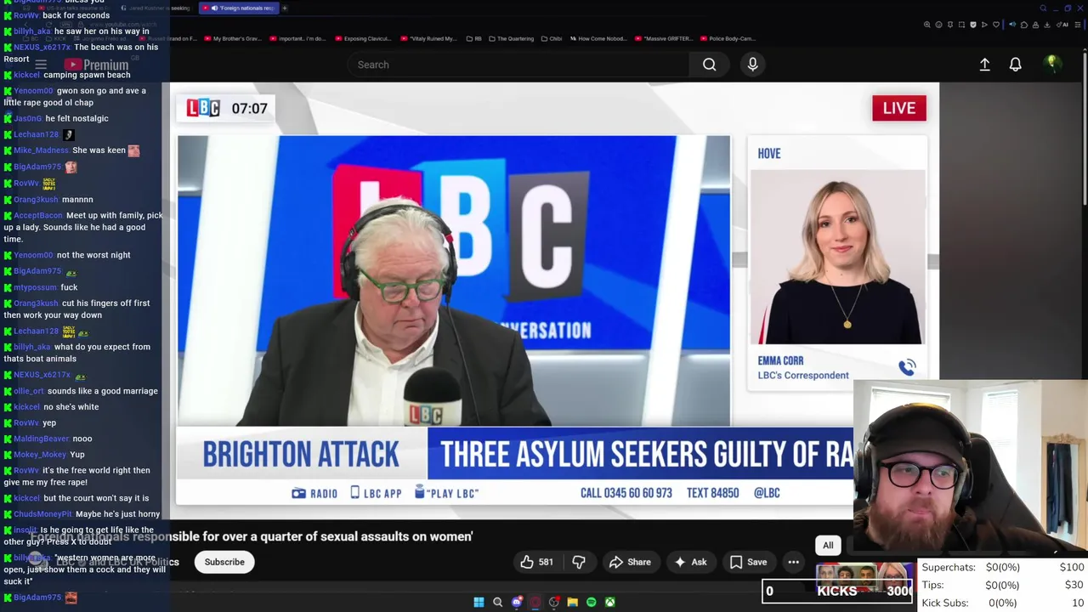Click the LBC live video player
The image size is (1088, 612).
[554, 300]
